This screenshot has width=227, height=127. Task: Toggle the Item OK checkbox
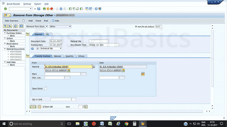tap(43, 107)
